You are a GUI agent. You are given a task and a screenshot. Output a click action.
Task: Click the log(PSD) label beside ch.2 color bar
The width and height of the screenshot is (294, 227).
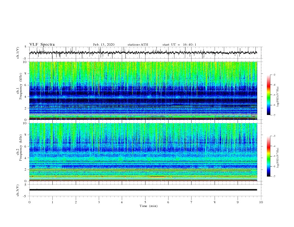(278, 158)
